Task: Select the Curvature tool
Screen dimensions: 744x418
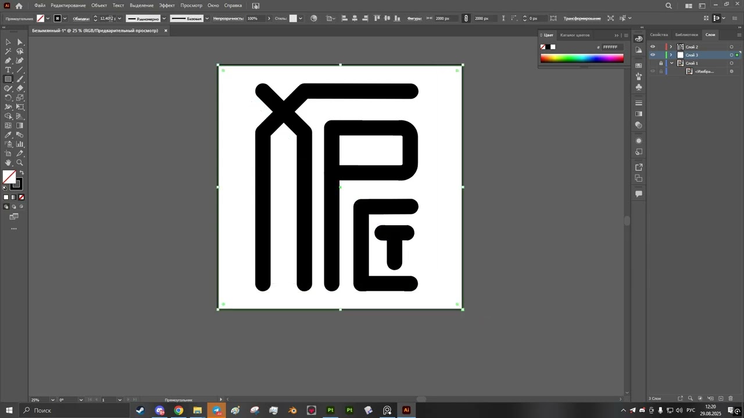Action: (x=20, y=60)
